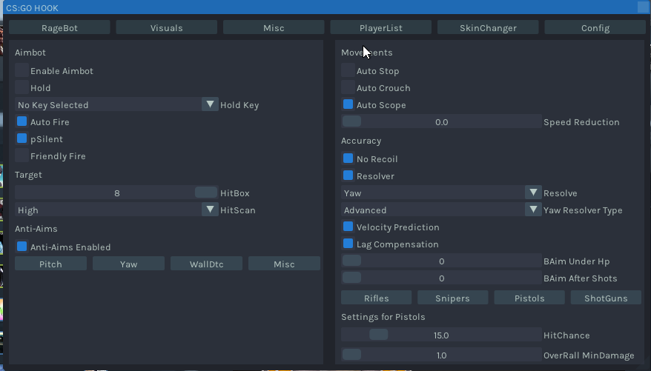651x371 pixels.
Task: Click the Speed Reduction slider
Action: point(441,121)
